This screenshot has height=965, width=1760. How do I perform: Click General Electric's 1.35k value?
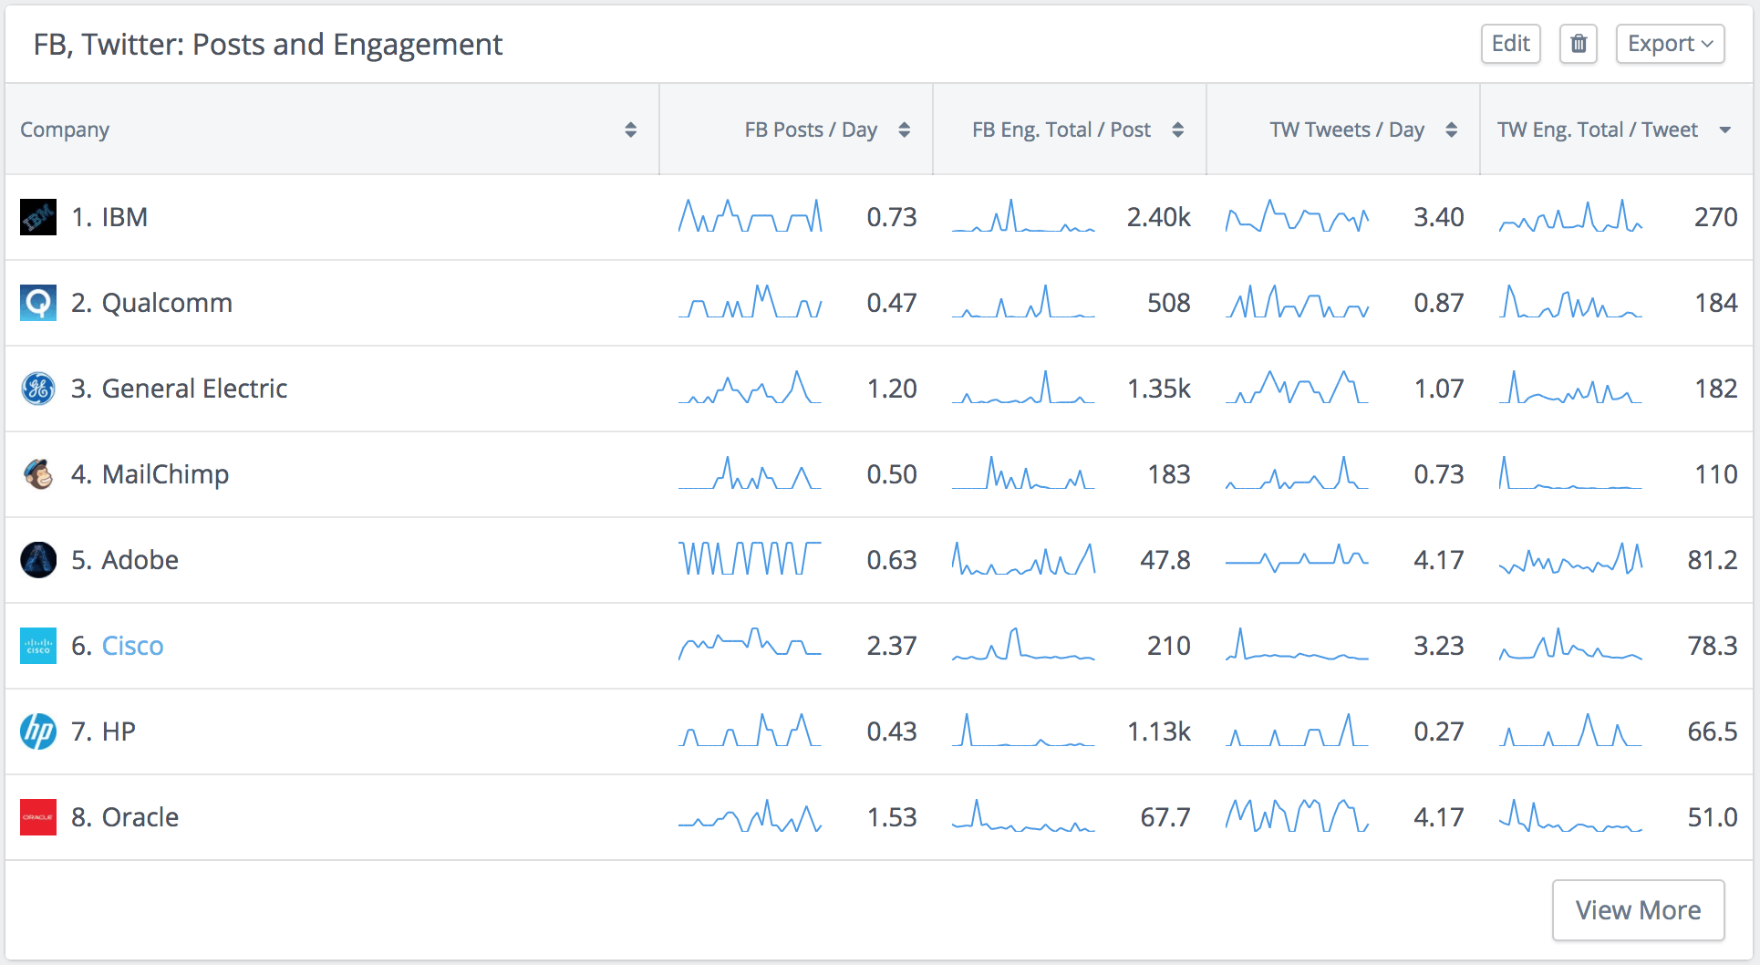pyautogui.click(x=1158, y=389)
